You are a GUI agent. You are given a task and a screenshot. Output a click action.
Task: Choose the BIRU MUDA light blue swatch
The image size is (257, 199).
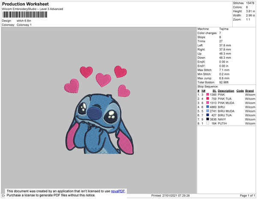point(208,111)
